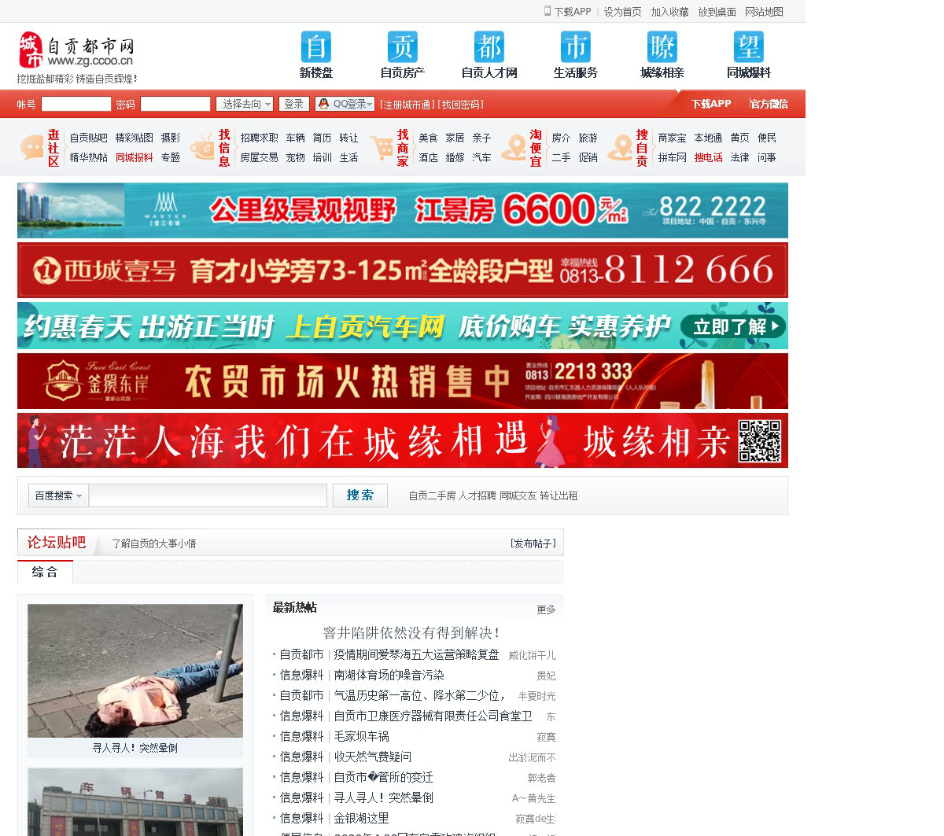Click the 搜自贡 map marker icon
Image resolution: width=944 pixels, height=836 pixels.
(x=621, y=148)
